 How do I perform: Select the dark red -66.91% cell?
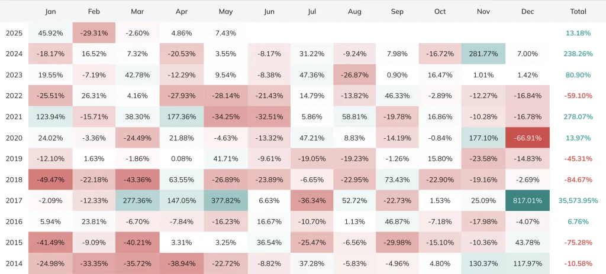pos(527,138)
